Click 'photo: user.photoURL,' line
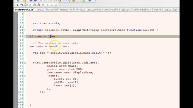The width and height of the screenshot is (193, 108). point(65,69)
